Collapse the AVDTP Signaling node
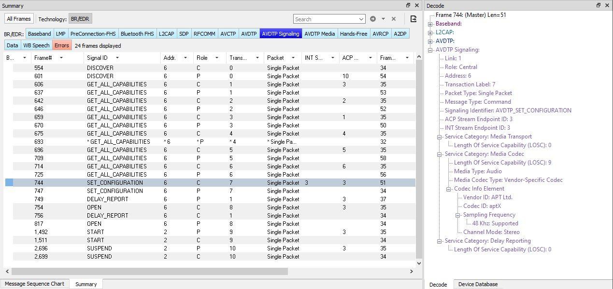The image size is (613, 289). [x=430, y=50]
